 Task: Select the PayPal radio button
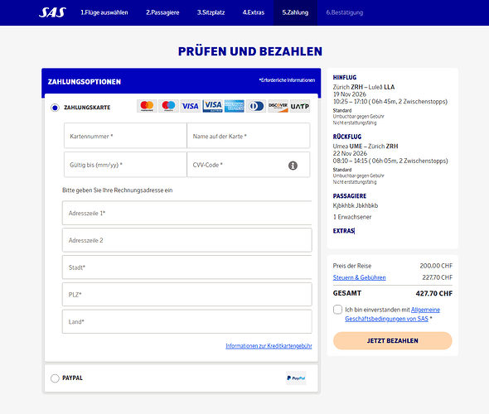(x=55, y=378)
